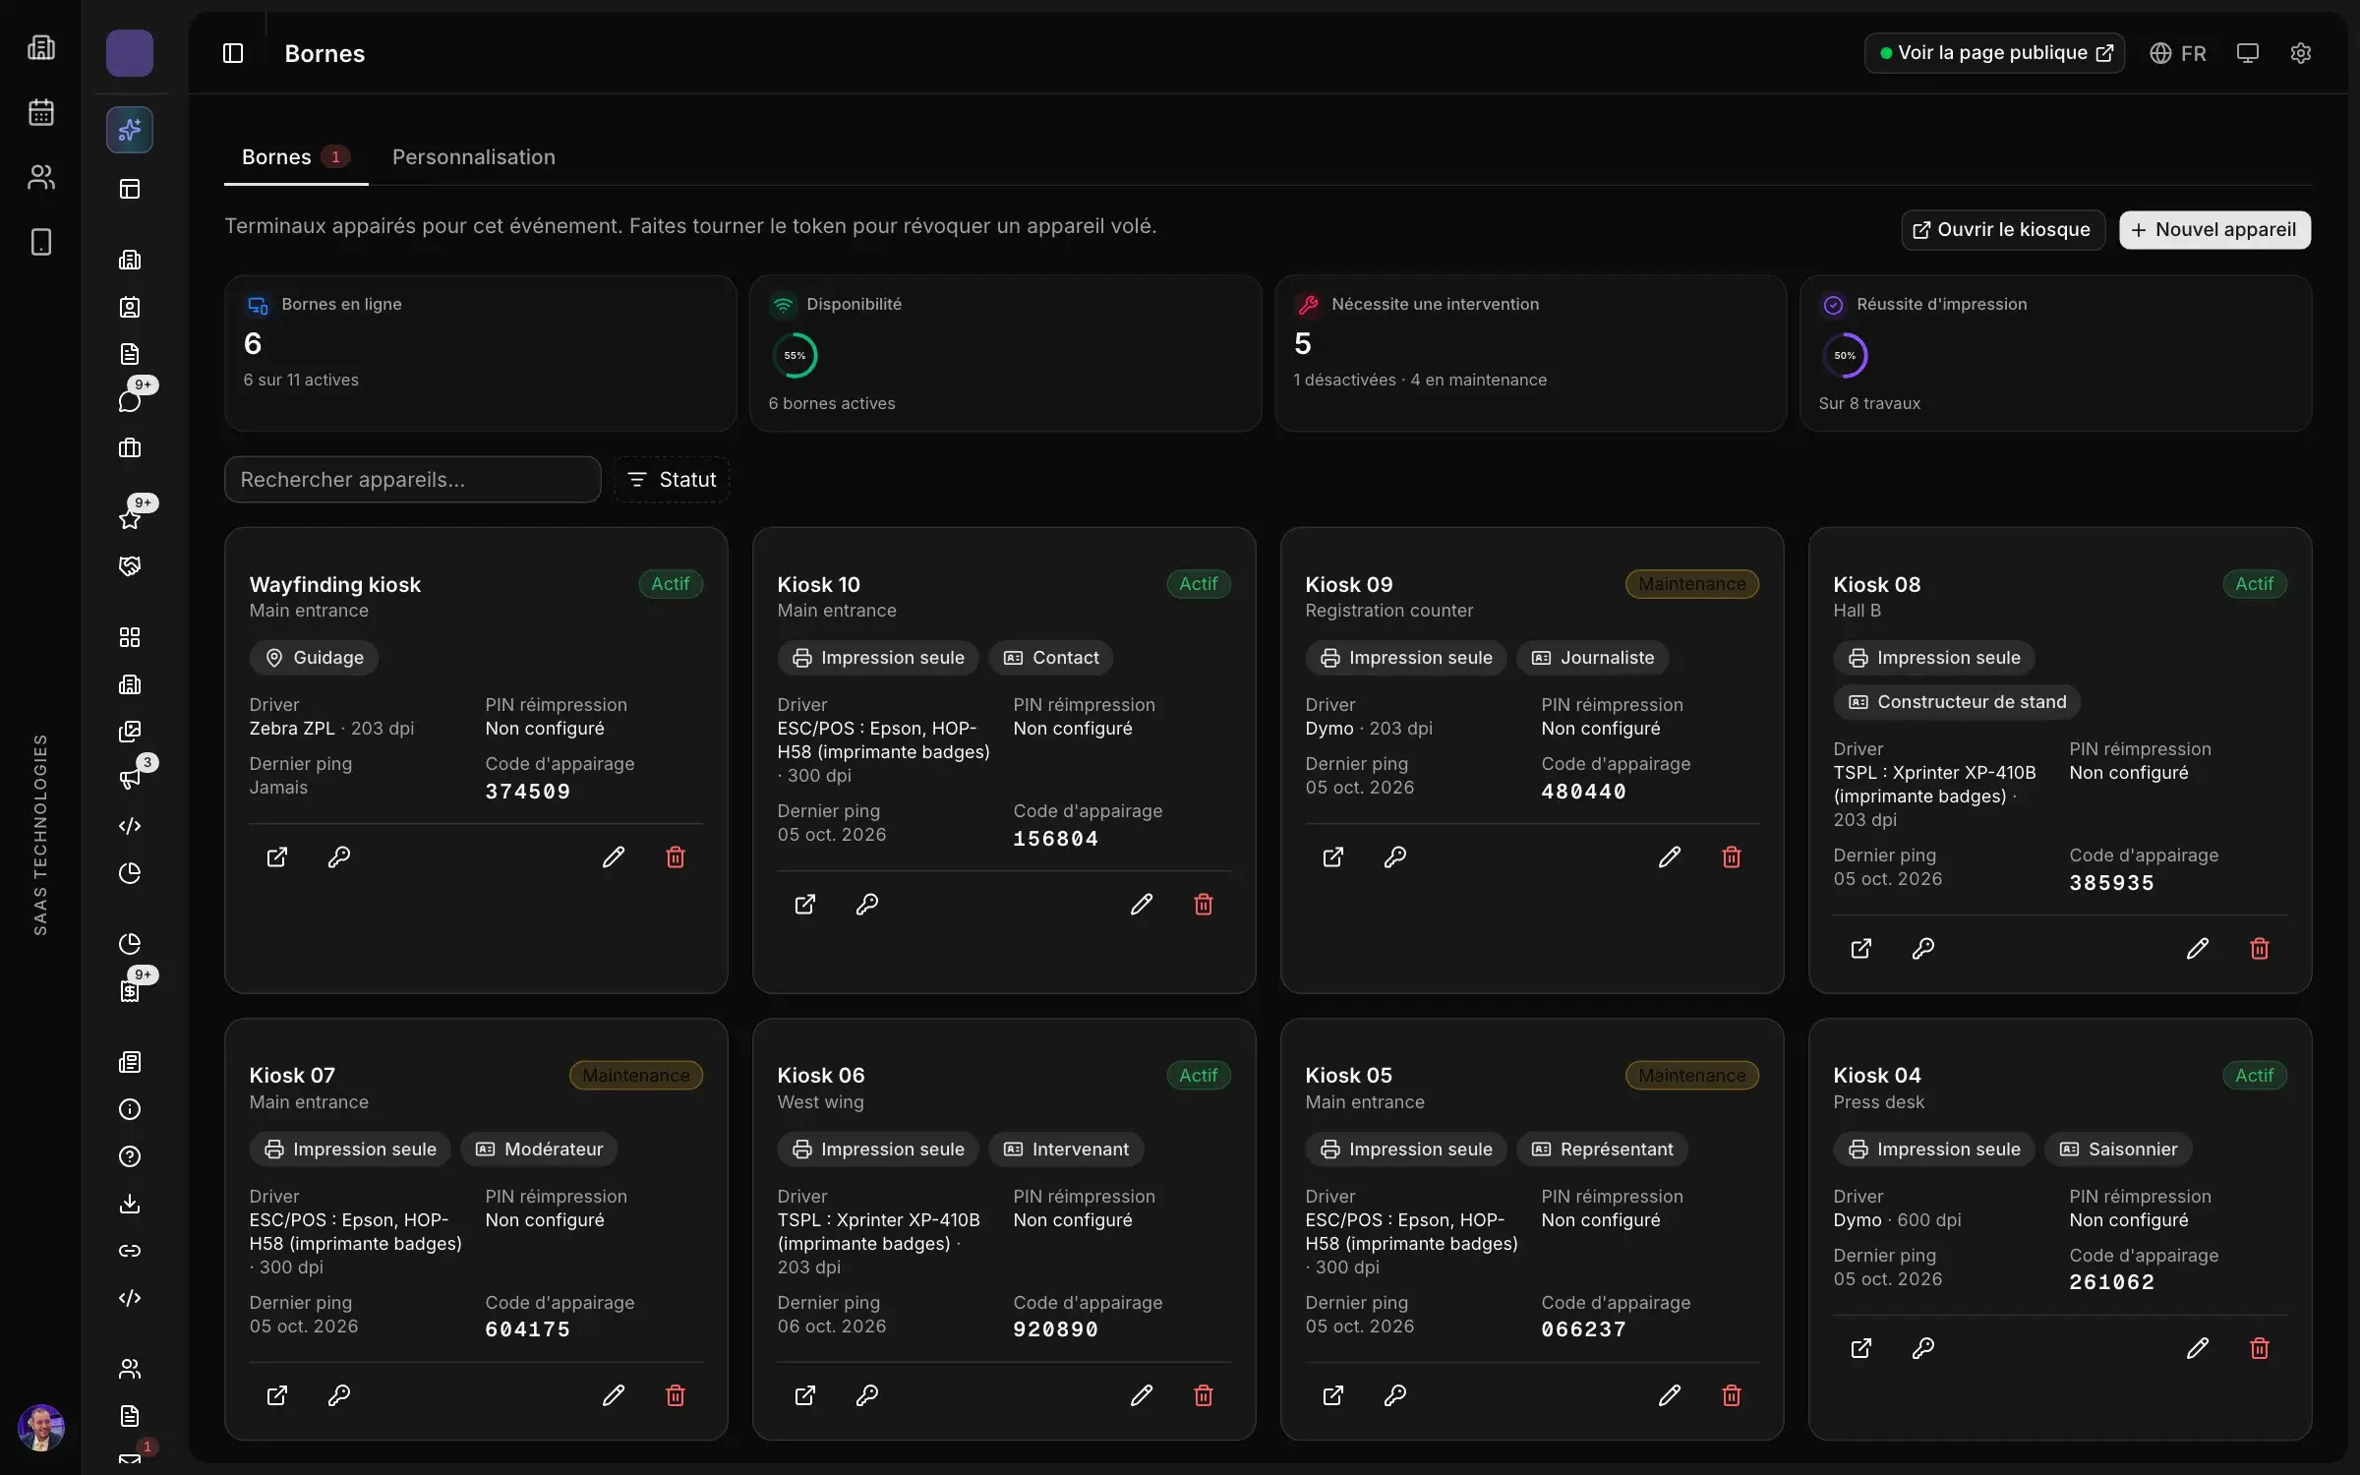Open Voir la page publique link
Screen dimensions: 2360x1475
pos(1994,53)
